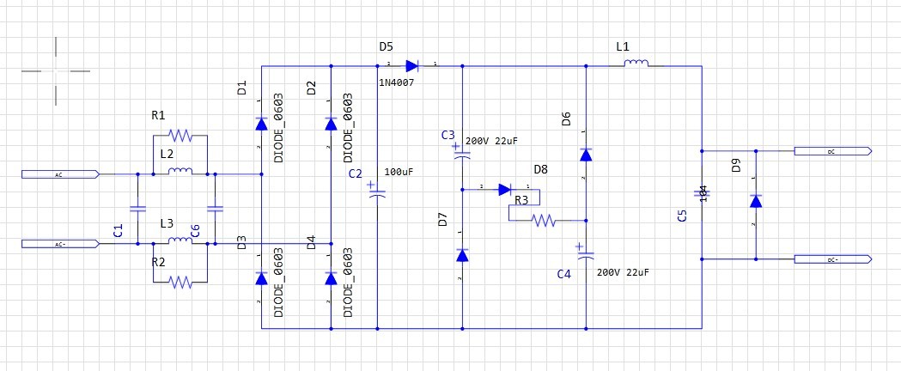
Task: Select the C3 polarized capacitor symbol
Action: pos(462,150)
